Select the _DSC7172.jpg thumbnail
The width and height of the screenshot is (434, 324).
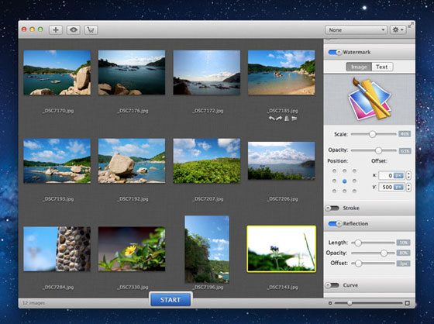(x=207, y=73)
